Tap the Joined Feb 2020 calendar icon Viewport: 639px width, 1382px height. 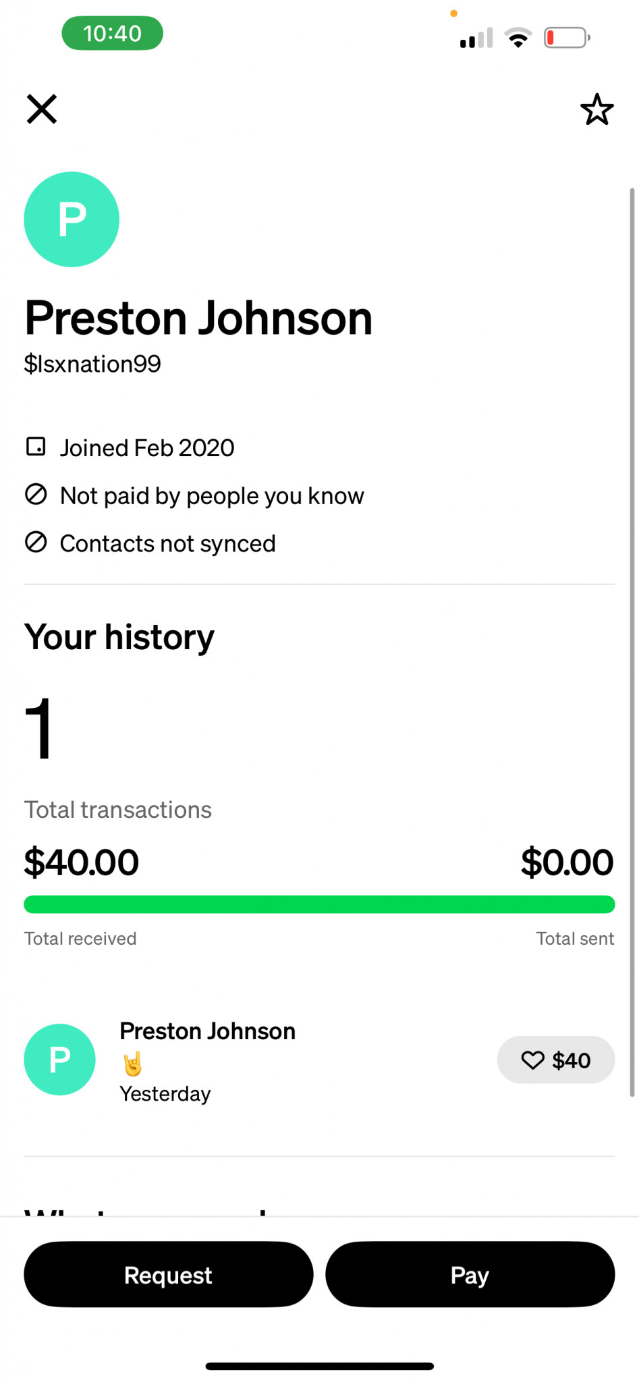click(36, 447)
